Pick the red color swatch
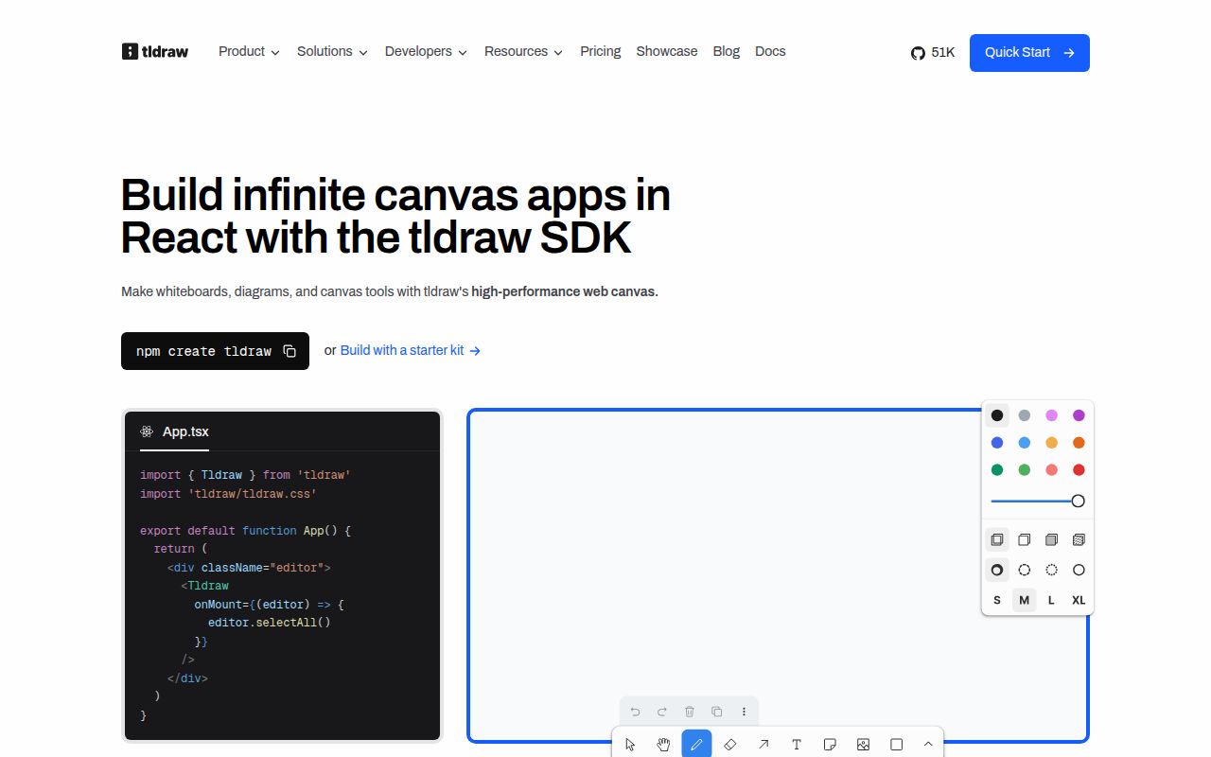1211x757 pixels. pos(1079,470)
